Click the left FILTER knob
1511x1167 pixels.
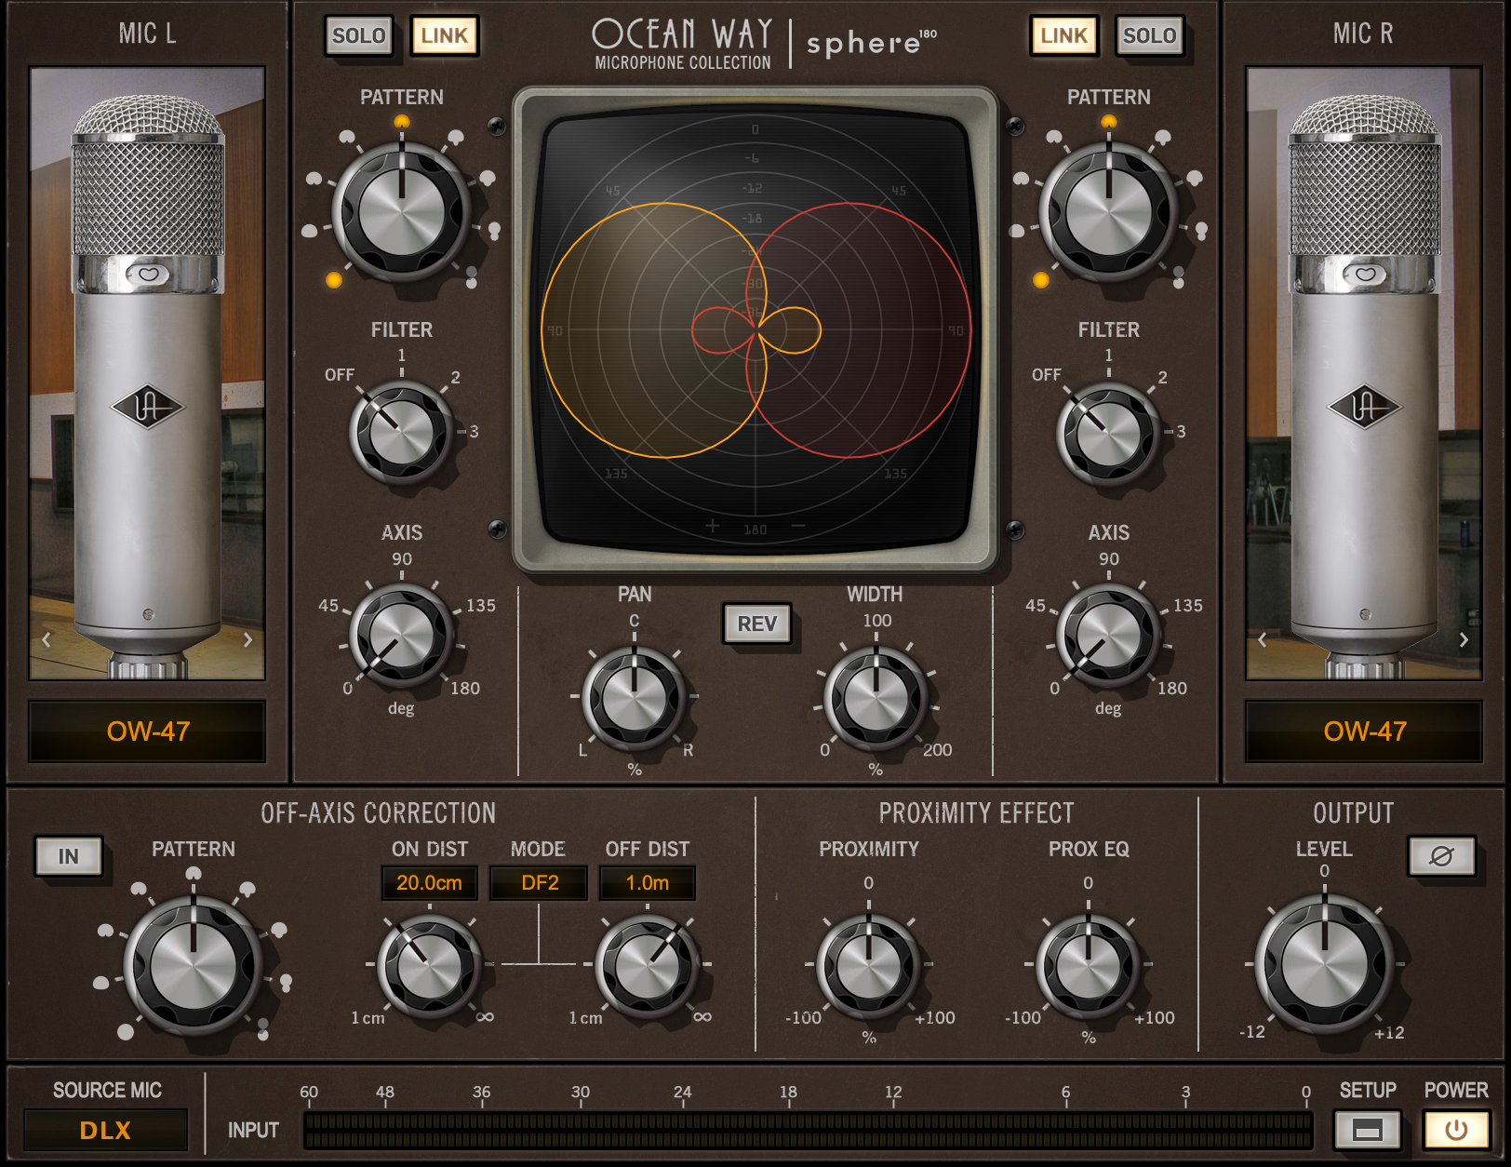click(x=402, y=432)
